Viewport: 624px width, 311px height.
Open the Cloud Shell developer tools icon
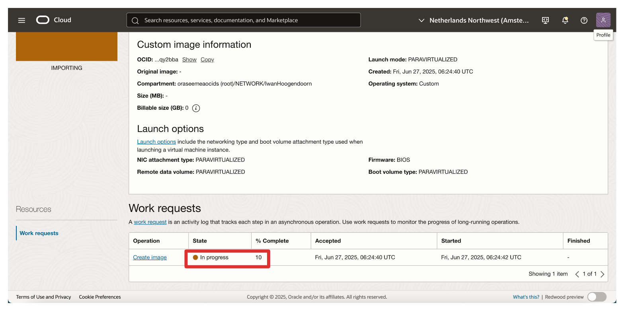click(x=546, y=20)
